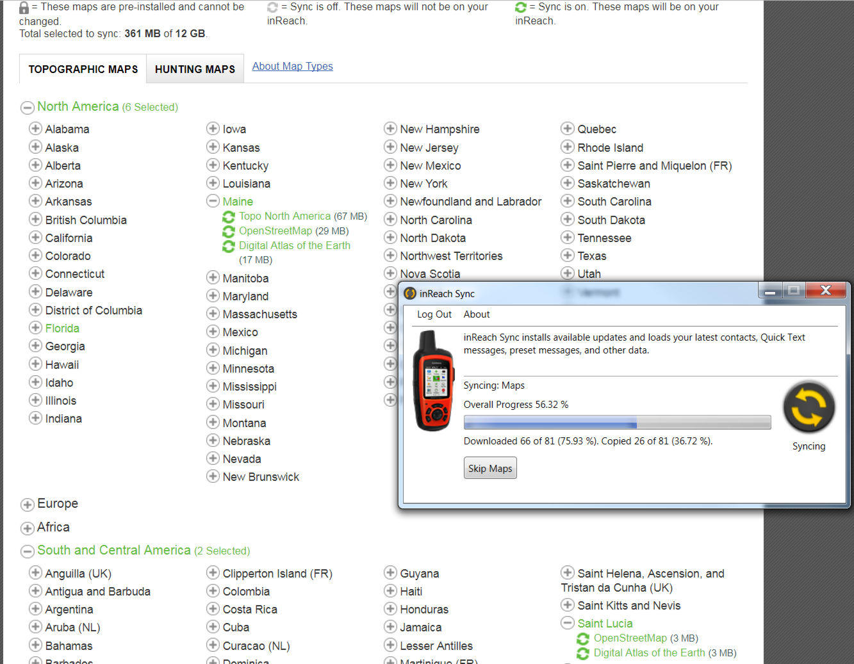Click plus icon beside North Carolina

(x=390, y=219)
